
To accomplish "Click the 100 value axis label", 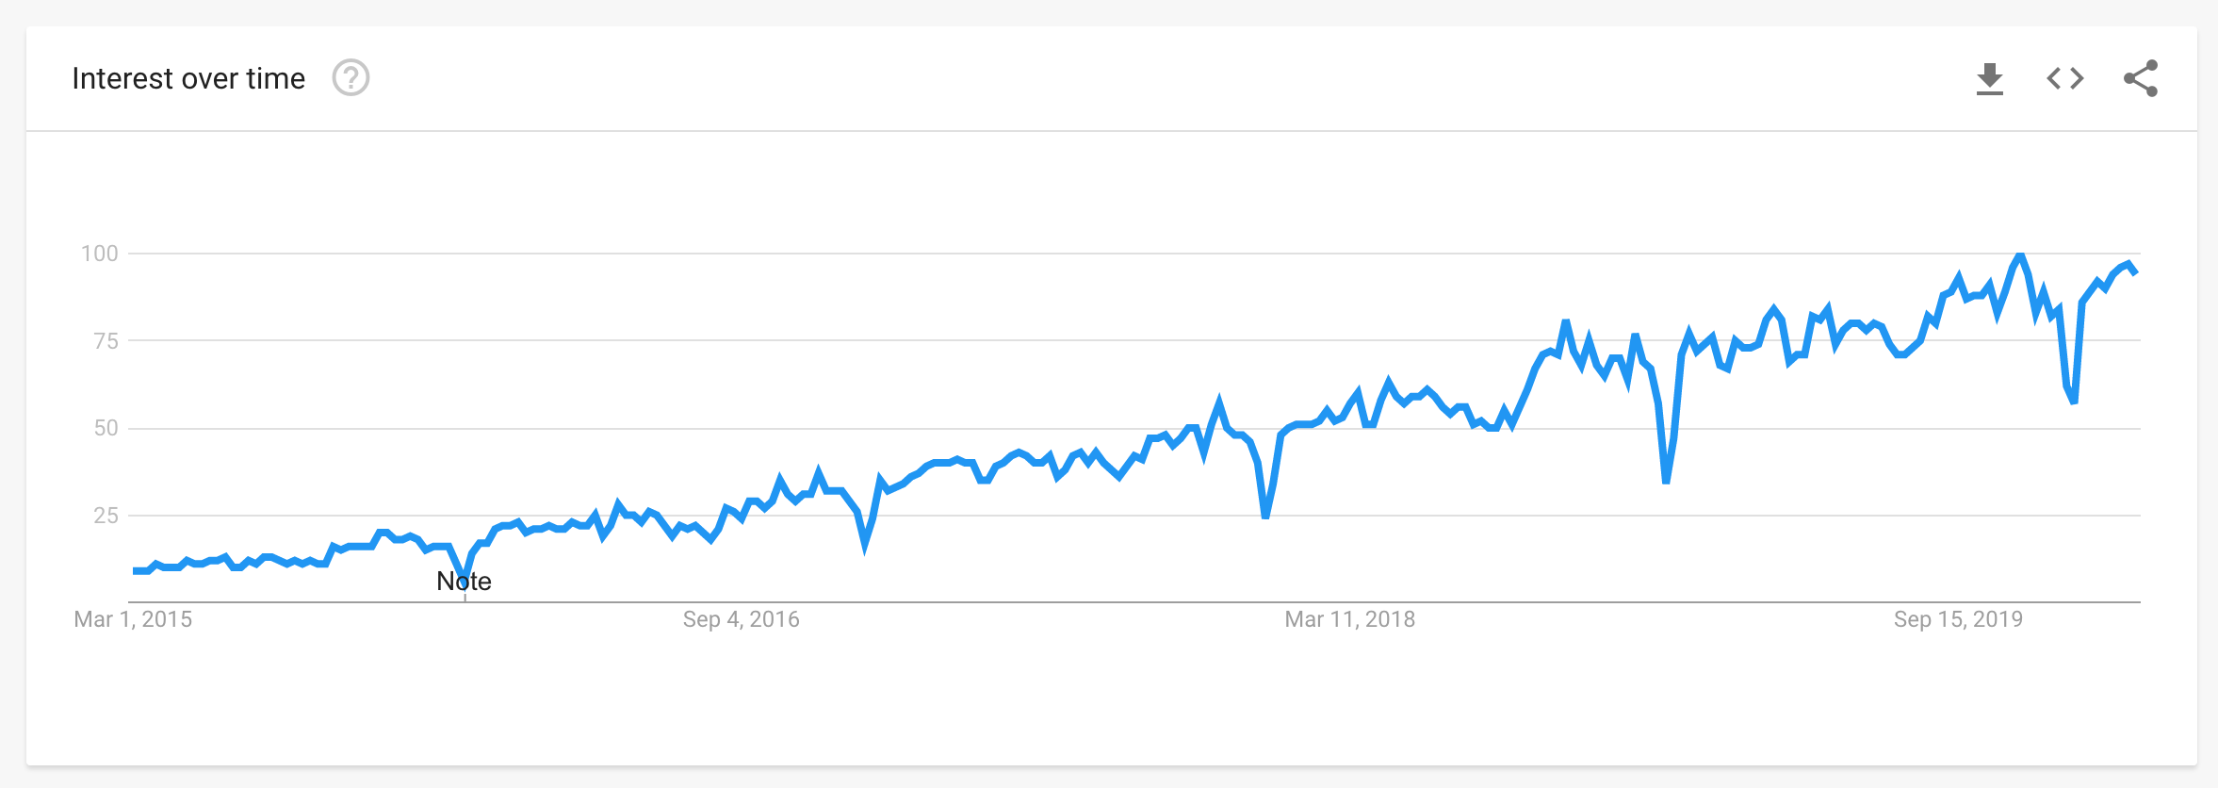I will (100, 254).
